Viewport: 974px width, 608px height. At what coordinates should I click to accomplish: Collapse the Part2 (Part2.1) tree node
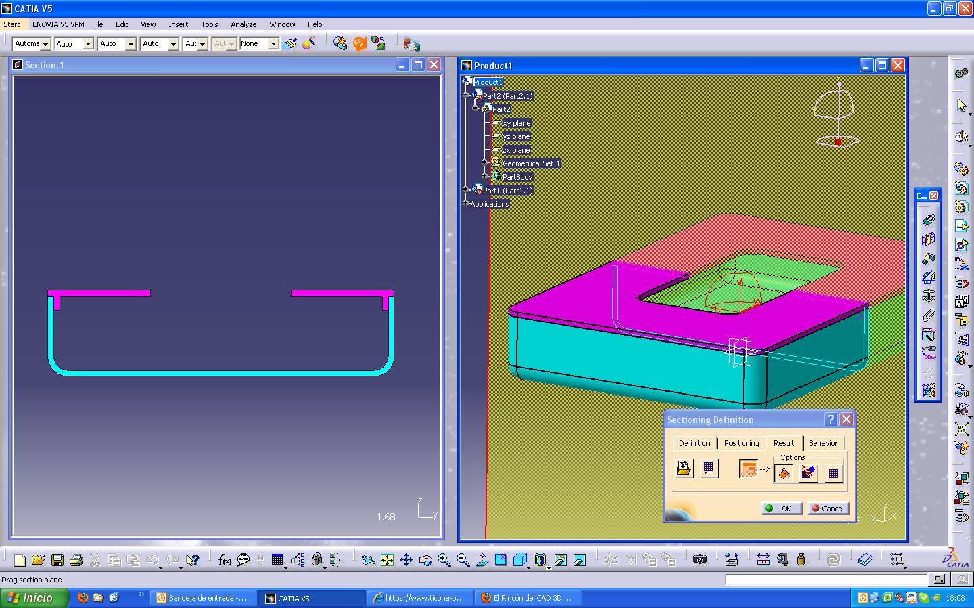point(466,95)
